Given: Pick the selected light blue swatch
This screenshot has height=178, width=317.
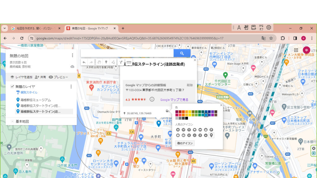Looking at the screenshot, I should point(206,115).
